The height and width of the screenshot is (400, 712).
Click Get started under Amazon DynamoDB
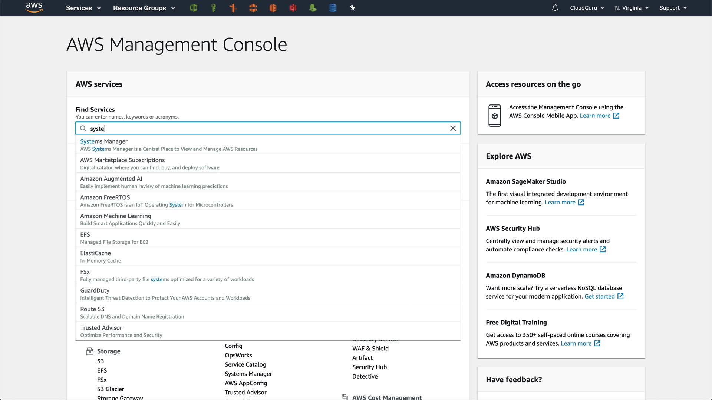[600, 296]
